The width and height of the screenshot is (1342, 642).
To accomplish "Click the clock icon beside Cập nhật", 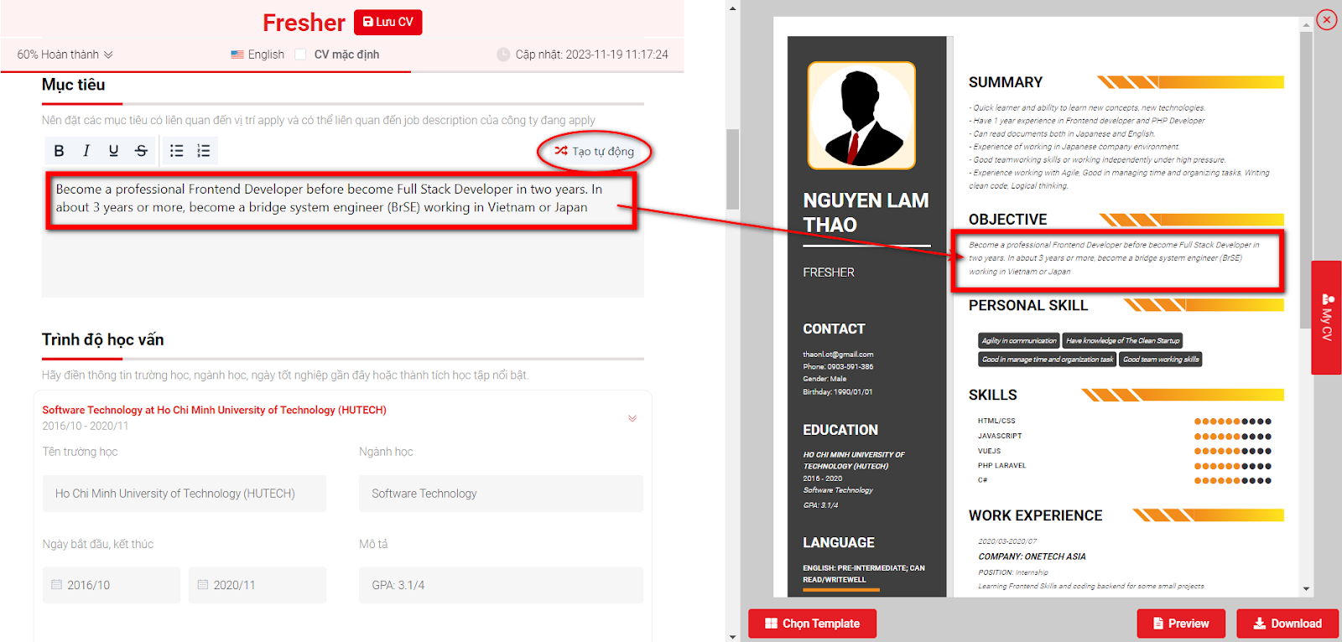I will 503,54.
